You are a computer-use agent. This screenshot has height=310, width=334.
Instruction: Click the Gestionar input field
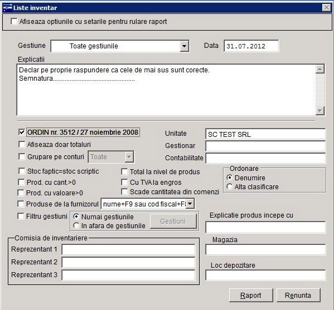(265, 146)
